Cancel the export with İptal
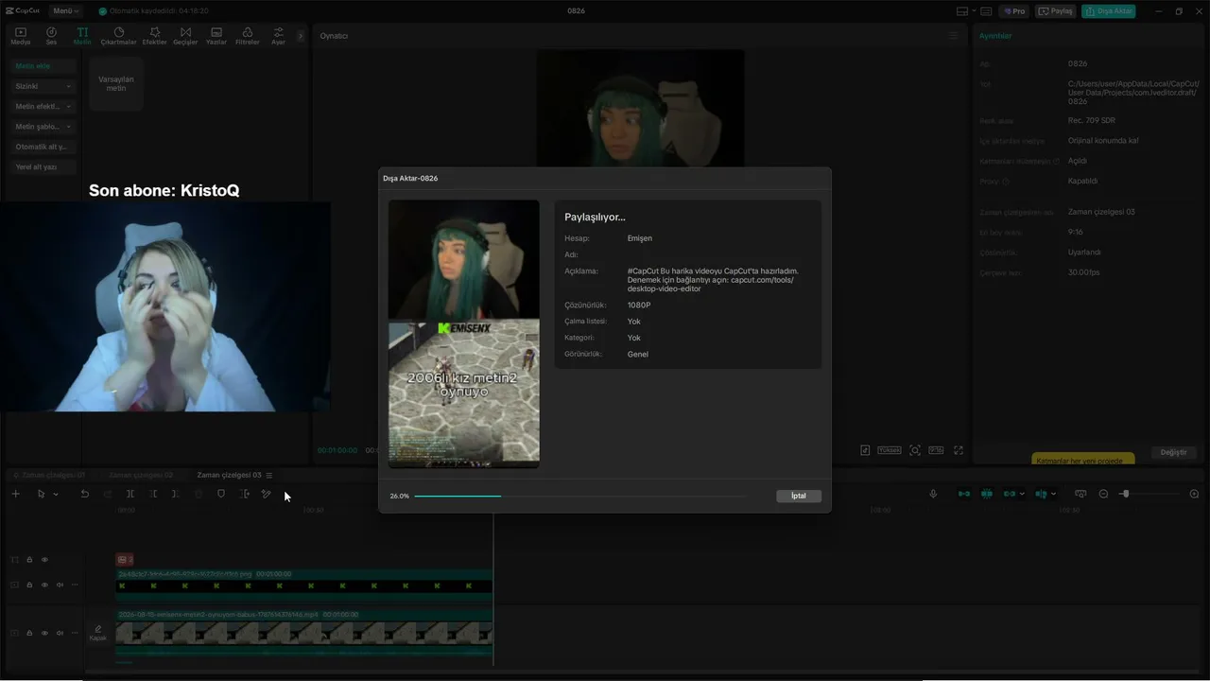Image resolution: width=1210 pixels, height=681 pixels. [x=799, y=496]
